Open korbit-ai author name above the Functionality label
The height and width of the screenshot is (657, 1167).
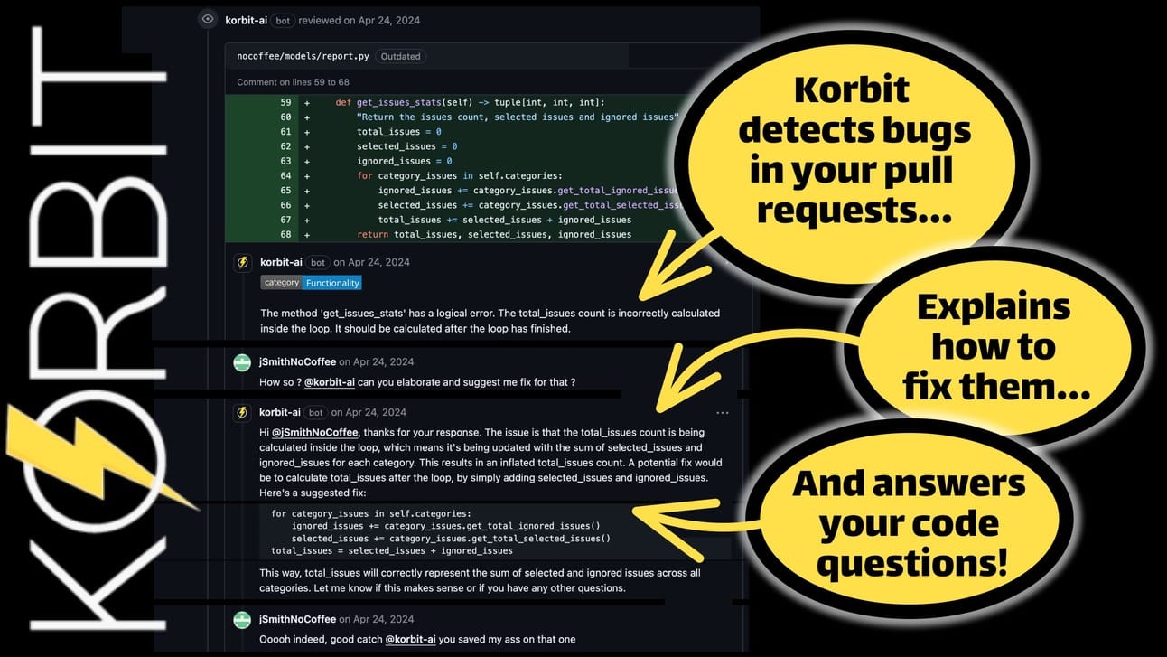click(281, 262)
